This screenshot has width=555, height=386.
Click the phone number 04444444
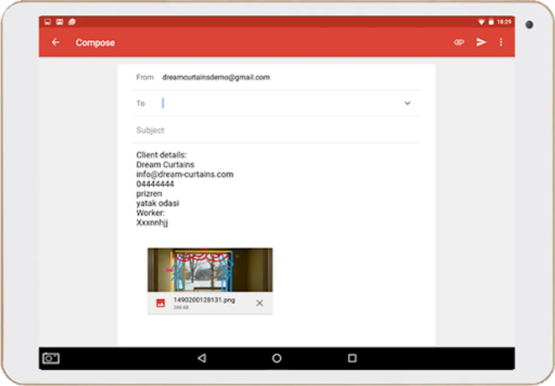155,184
